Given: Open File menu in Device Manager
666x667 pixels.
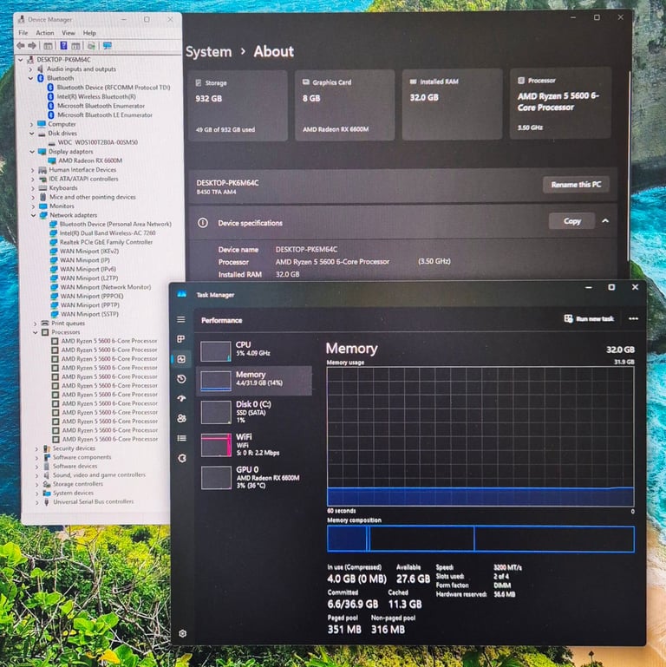Looking at the screenshot, I should click(x=23, y=33).
